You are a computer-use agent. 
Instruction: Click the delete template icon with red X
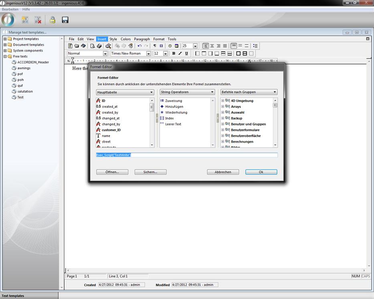pos(38,20)
